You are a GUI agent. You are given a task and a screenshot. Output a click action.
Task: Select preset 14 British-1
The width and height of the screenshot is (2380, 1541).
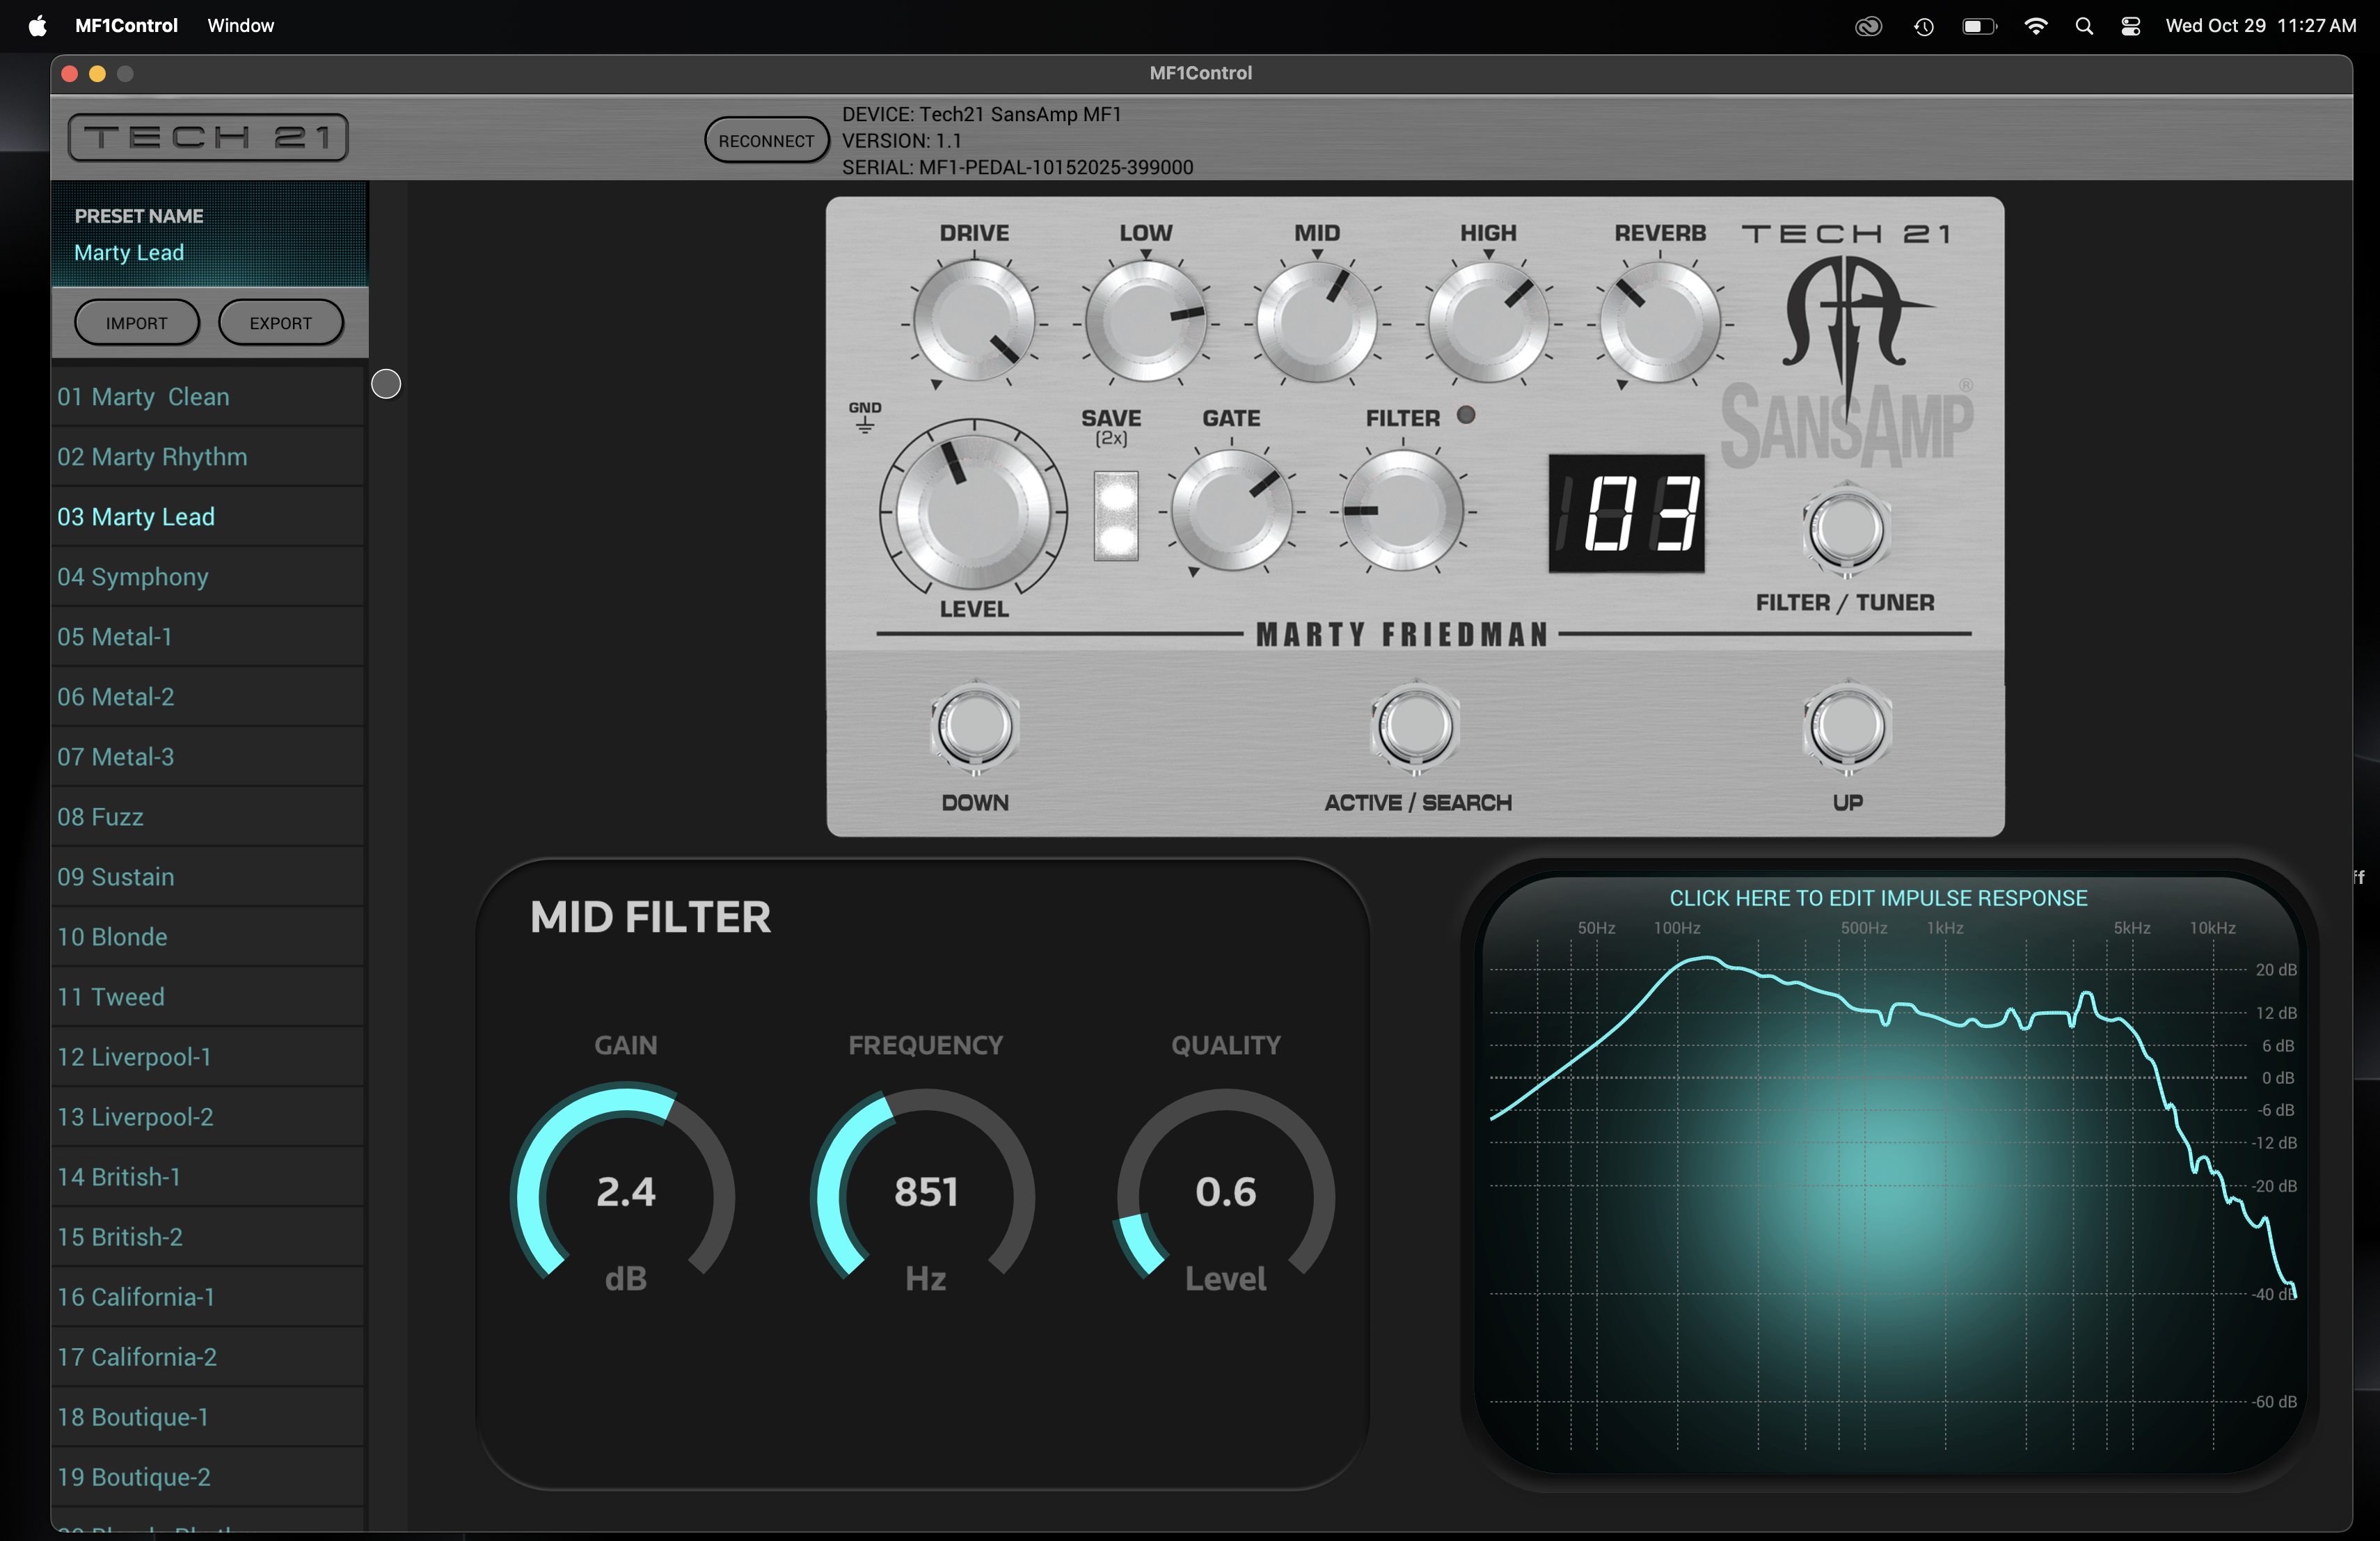tap(119, 1177)
